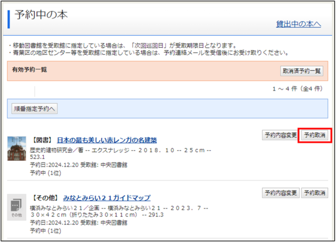Viewport: 336px width, 242px height.
Task: Click the 【図書】 category label
Action: click(x=42, y=140)
